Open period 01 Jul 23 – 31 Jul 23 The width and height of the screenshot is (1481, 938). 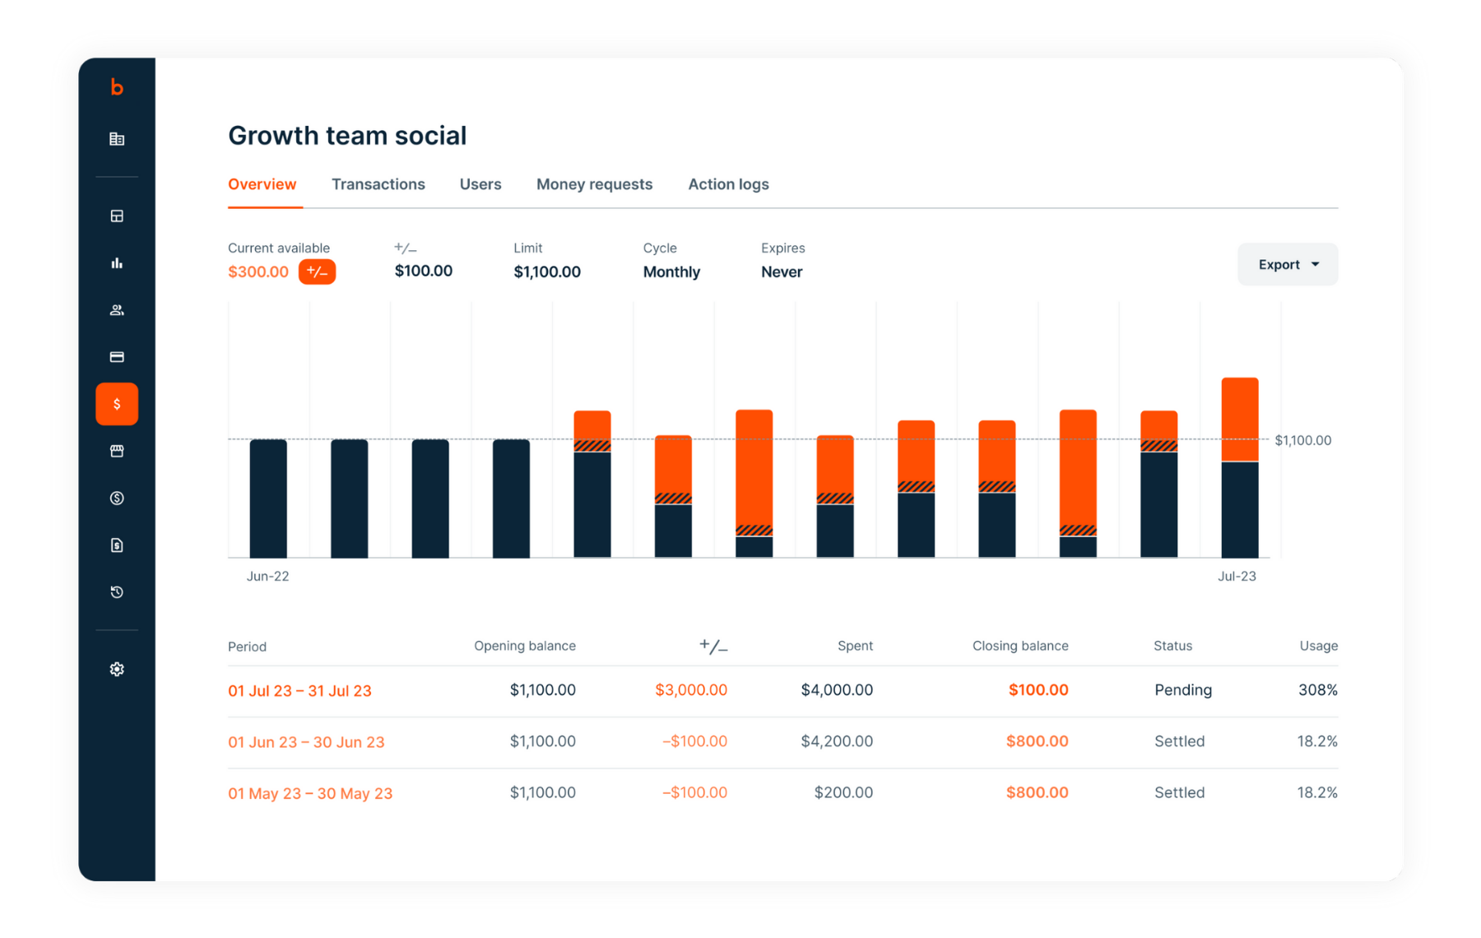pos(299,690)
